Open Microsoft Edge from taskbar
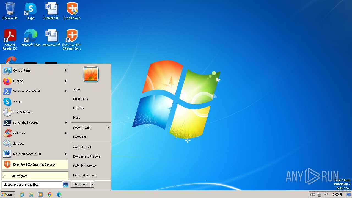 pyautogui.click(x=59, y=194)
